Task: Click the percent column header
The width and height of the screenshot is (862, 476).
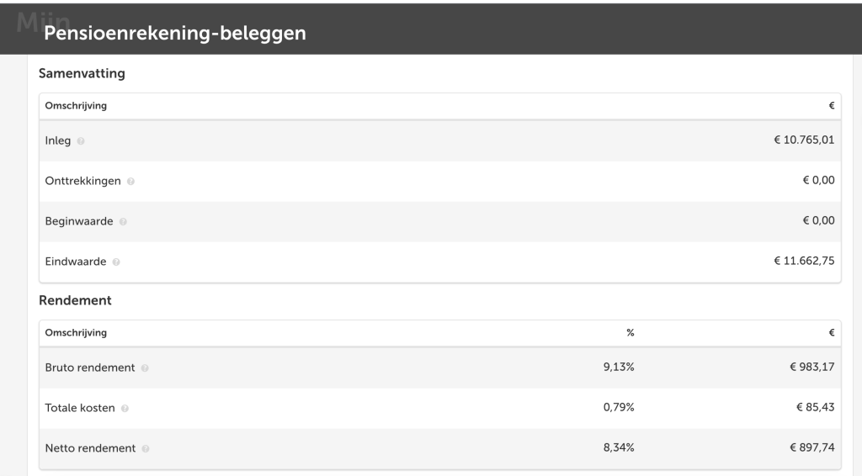Action: pos(630,333)
